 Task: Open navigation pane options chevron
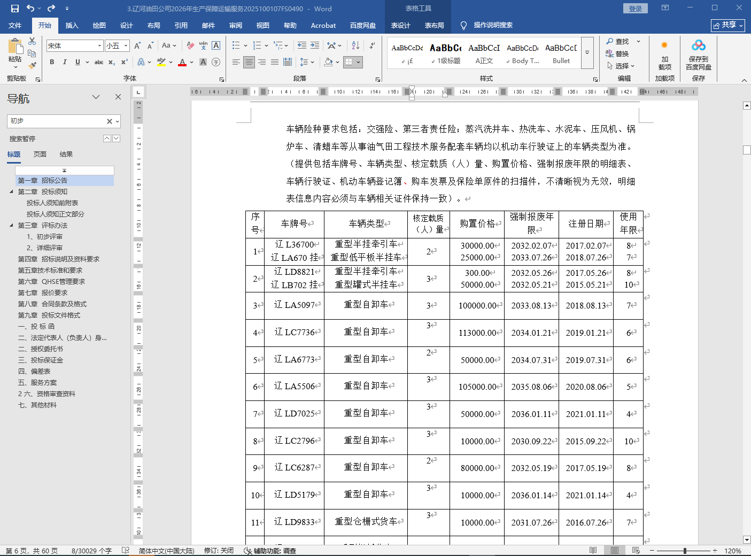click(96, 97)
